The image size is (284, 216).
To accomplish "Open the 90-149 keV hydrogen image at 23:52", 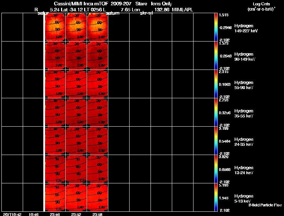I will coord(76,56).
